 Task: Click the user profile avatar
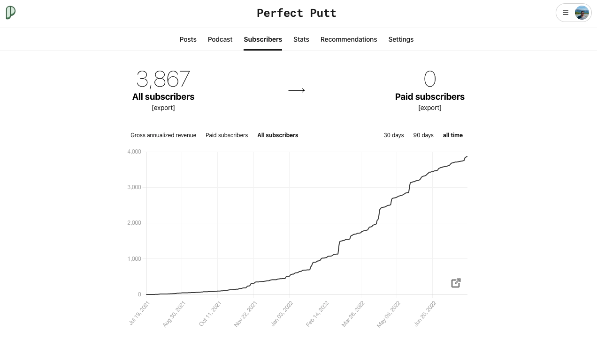tap(582, 13)
